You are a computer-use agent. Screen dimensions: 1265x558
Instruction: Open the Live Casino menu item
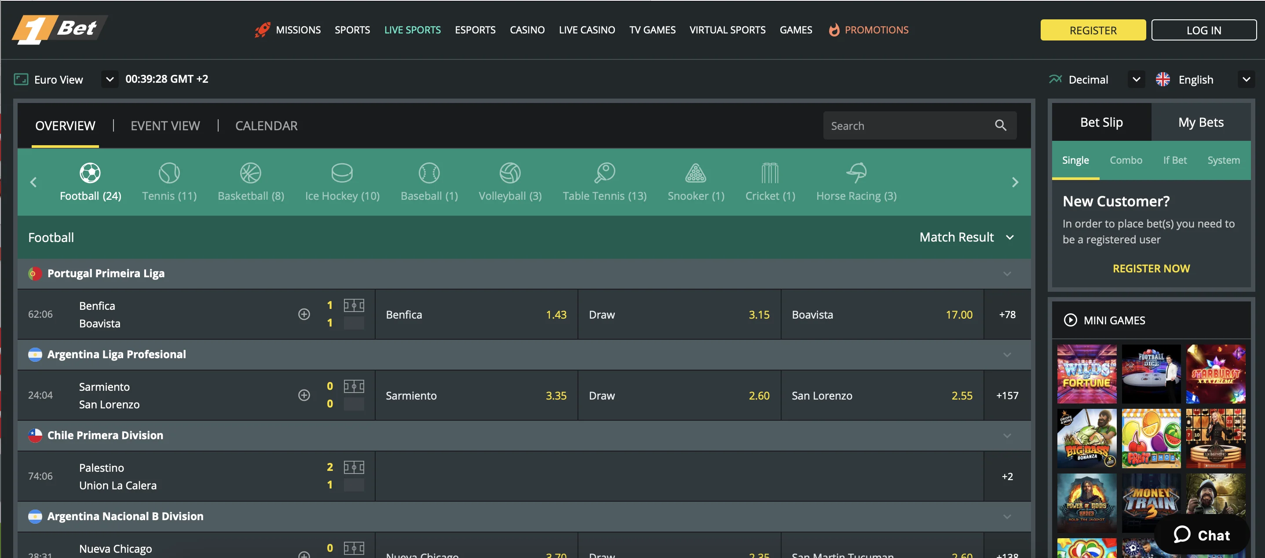[x=587, y=30]
